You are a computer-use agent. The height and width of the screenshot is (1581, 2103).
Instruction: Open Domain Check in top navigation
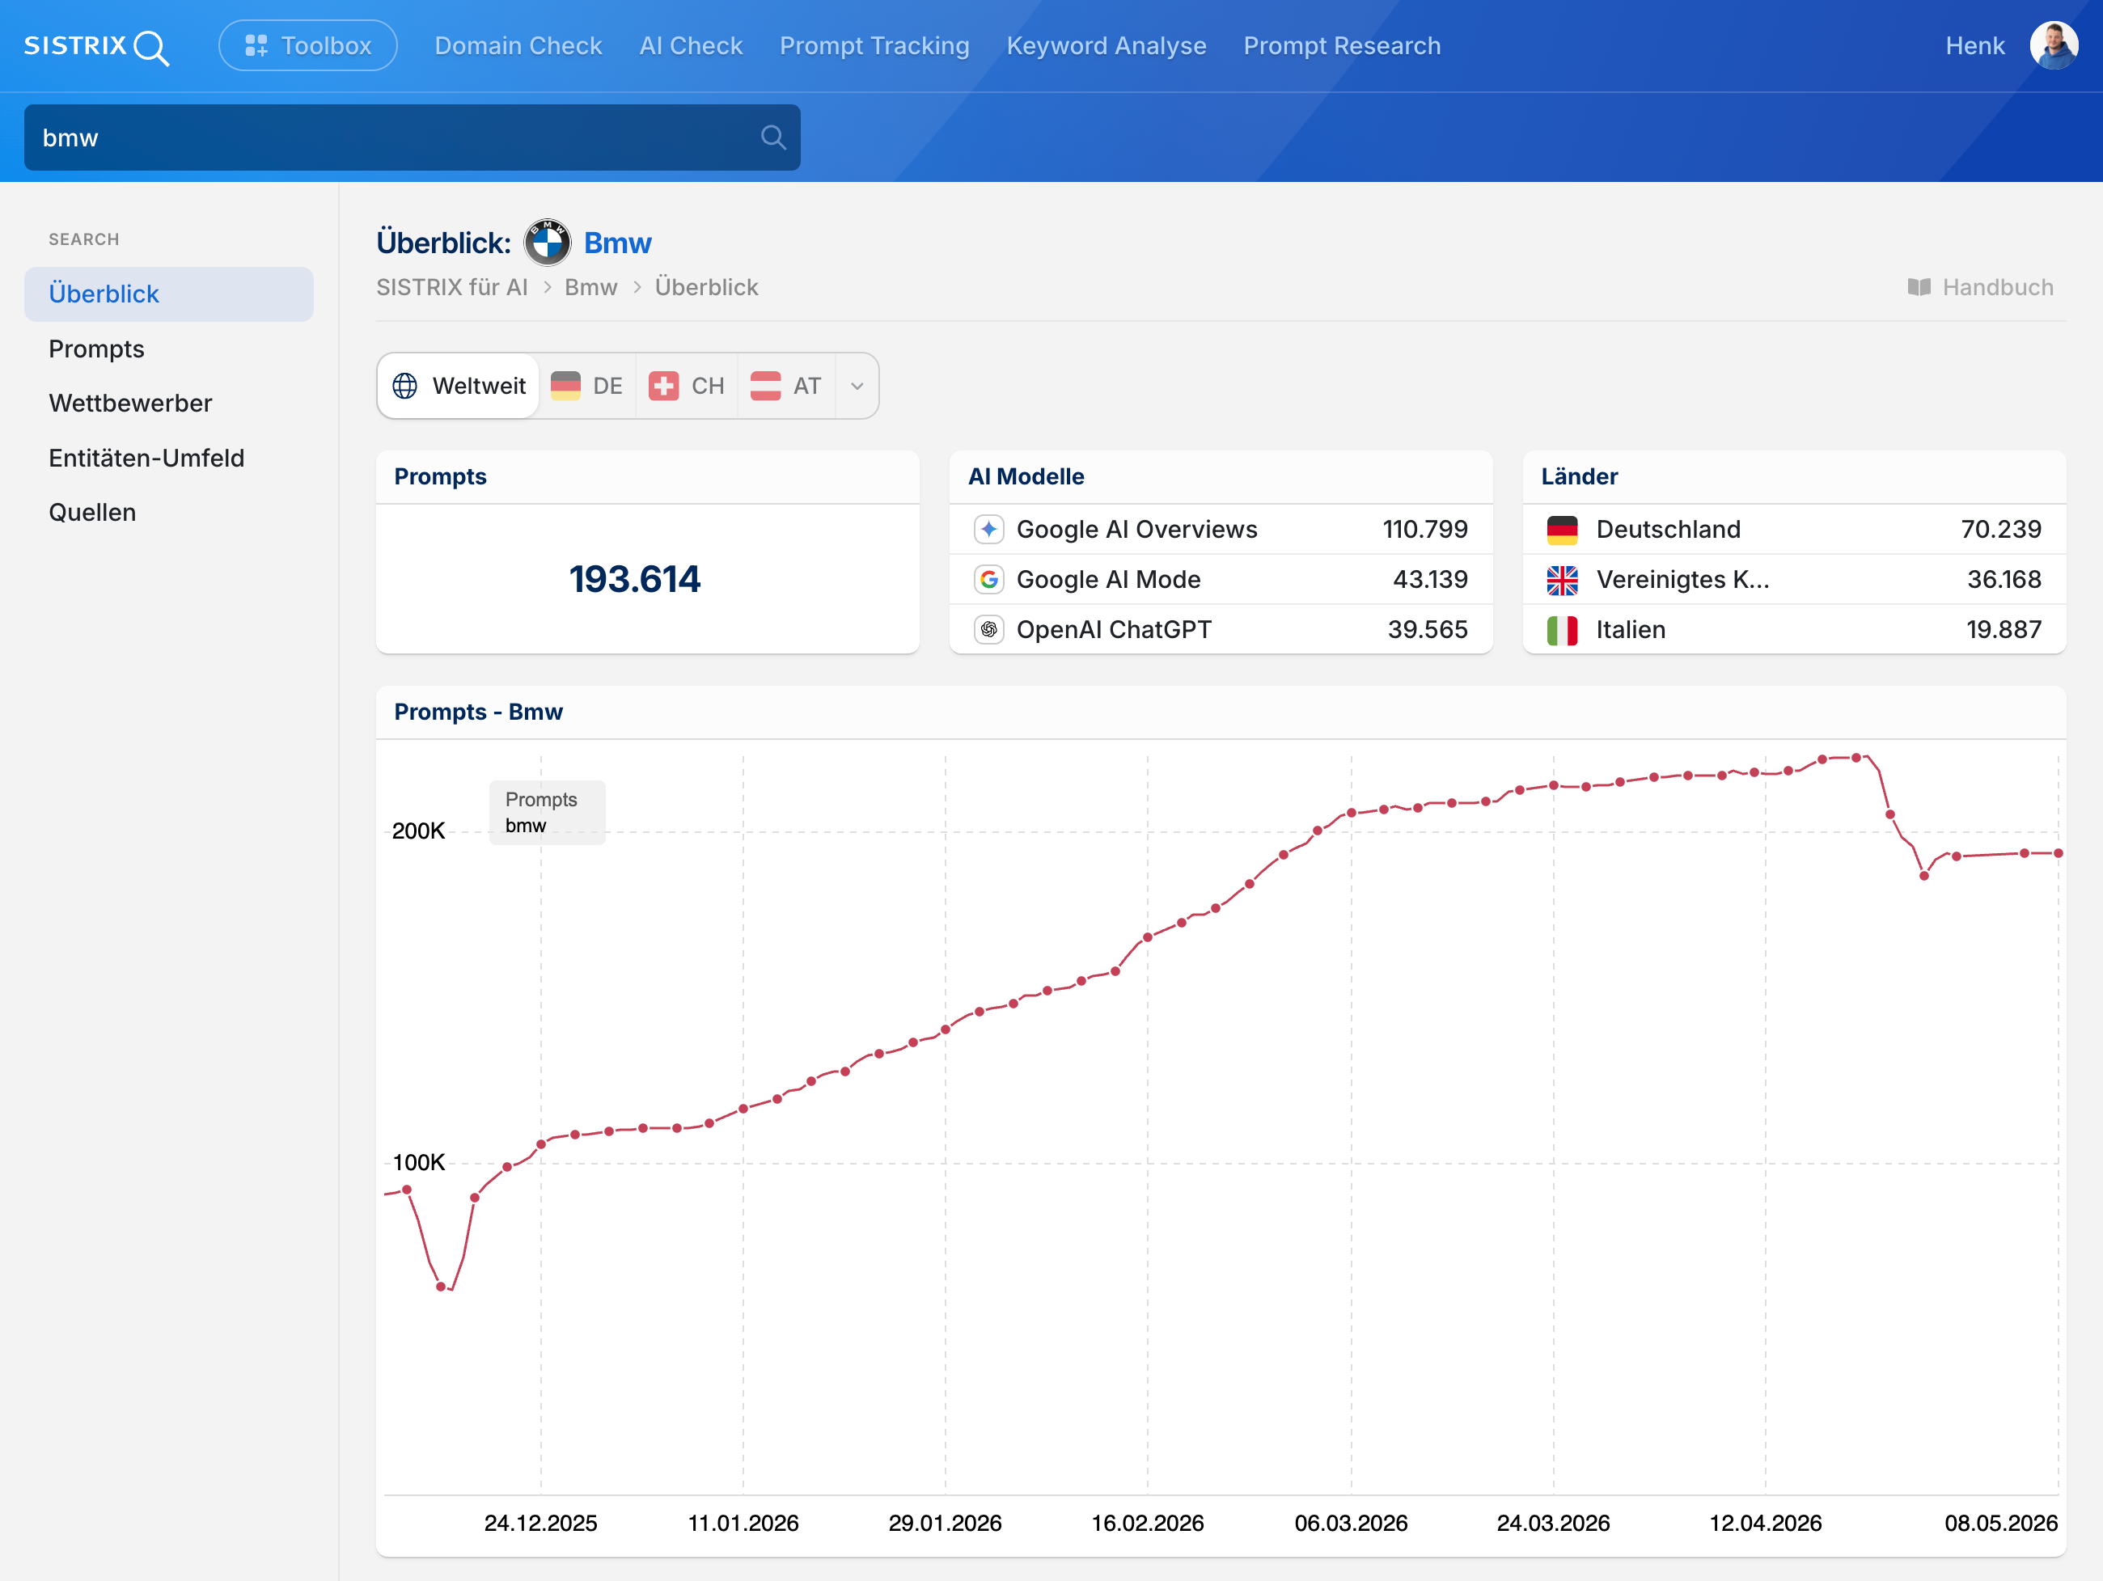pos(518,45)
